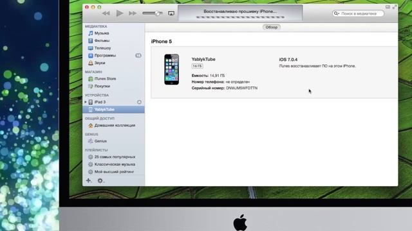Click the library search field

point(358,13)
